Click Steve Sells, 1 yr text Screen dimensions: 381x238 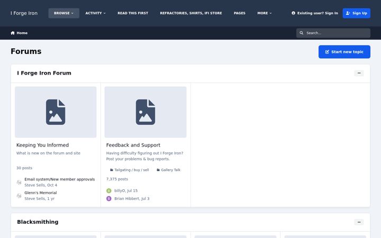click(x=39, y=199)
